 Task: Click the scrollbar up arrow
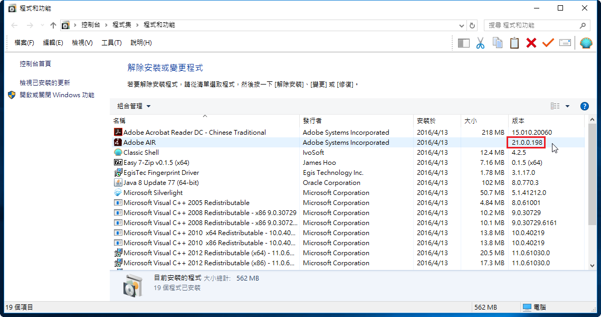pos(592,120)
